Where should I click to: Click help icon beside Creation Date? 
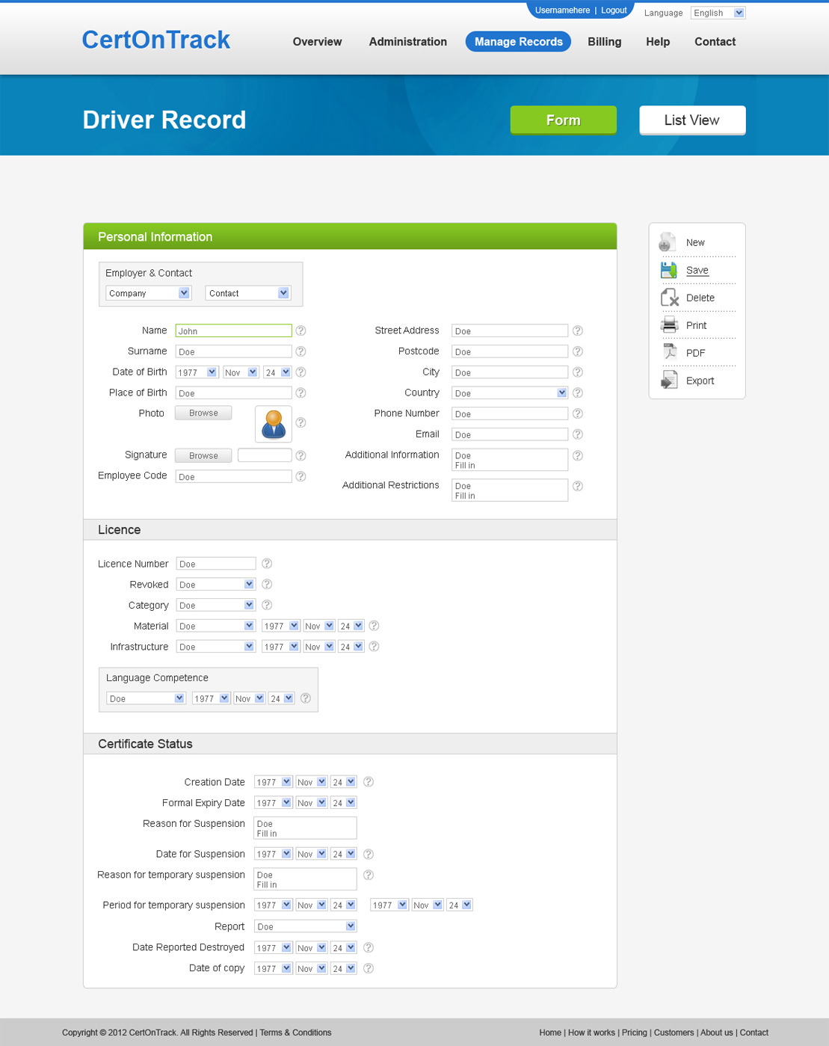coord(369,782)
